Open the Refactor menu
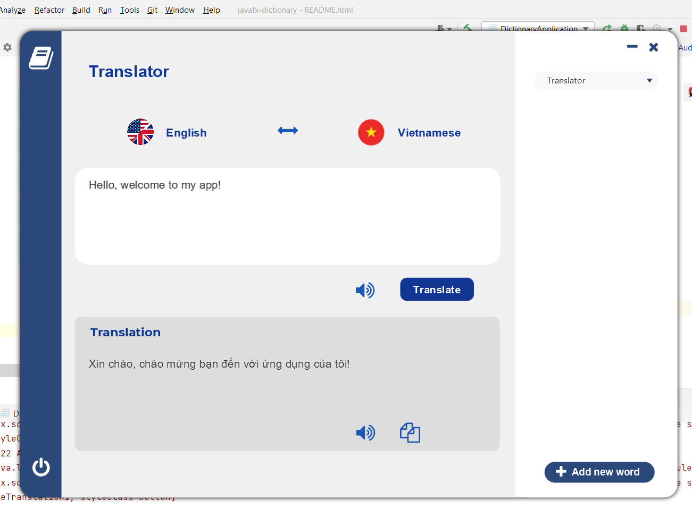Viewport: 692px width, 518px height. click(49, 10)
